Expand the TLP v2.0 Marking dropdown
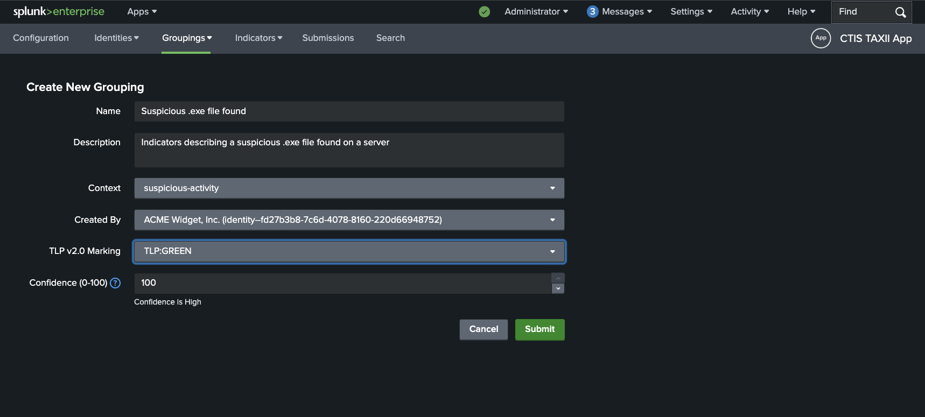The width and height of the screenshot is (925, 417). (349, 252)
